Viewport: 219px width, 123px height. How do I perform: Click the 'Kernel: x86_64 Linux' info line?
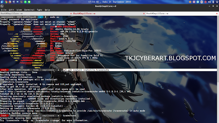tap(74, 31)
